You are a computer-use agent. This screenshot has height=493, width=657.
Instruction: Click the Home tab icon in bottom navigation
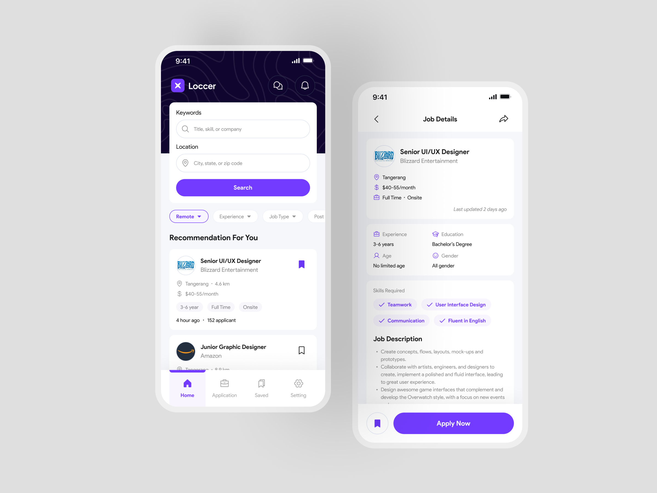(x=187, y=384)
